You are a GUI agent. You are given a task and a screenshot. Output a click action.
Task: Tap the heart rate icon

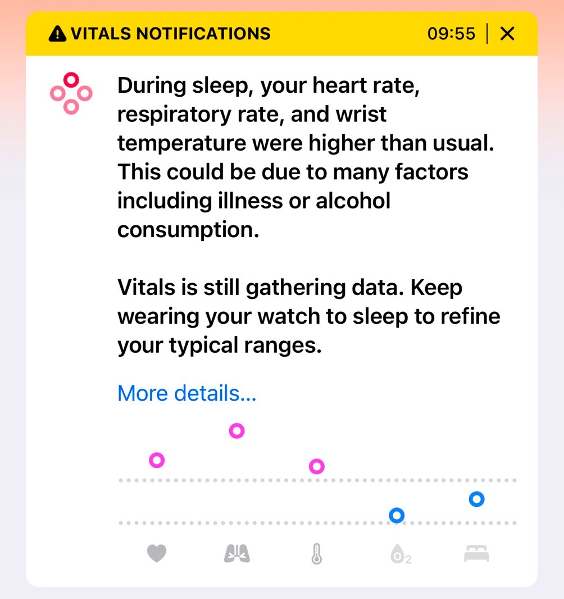[x=157, y=553]
